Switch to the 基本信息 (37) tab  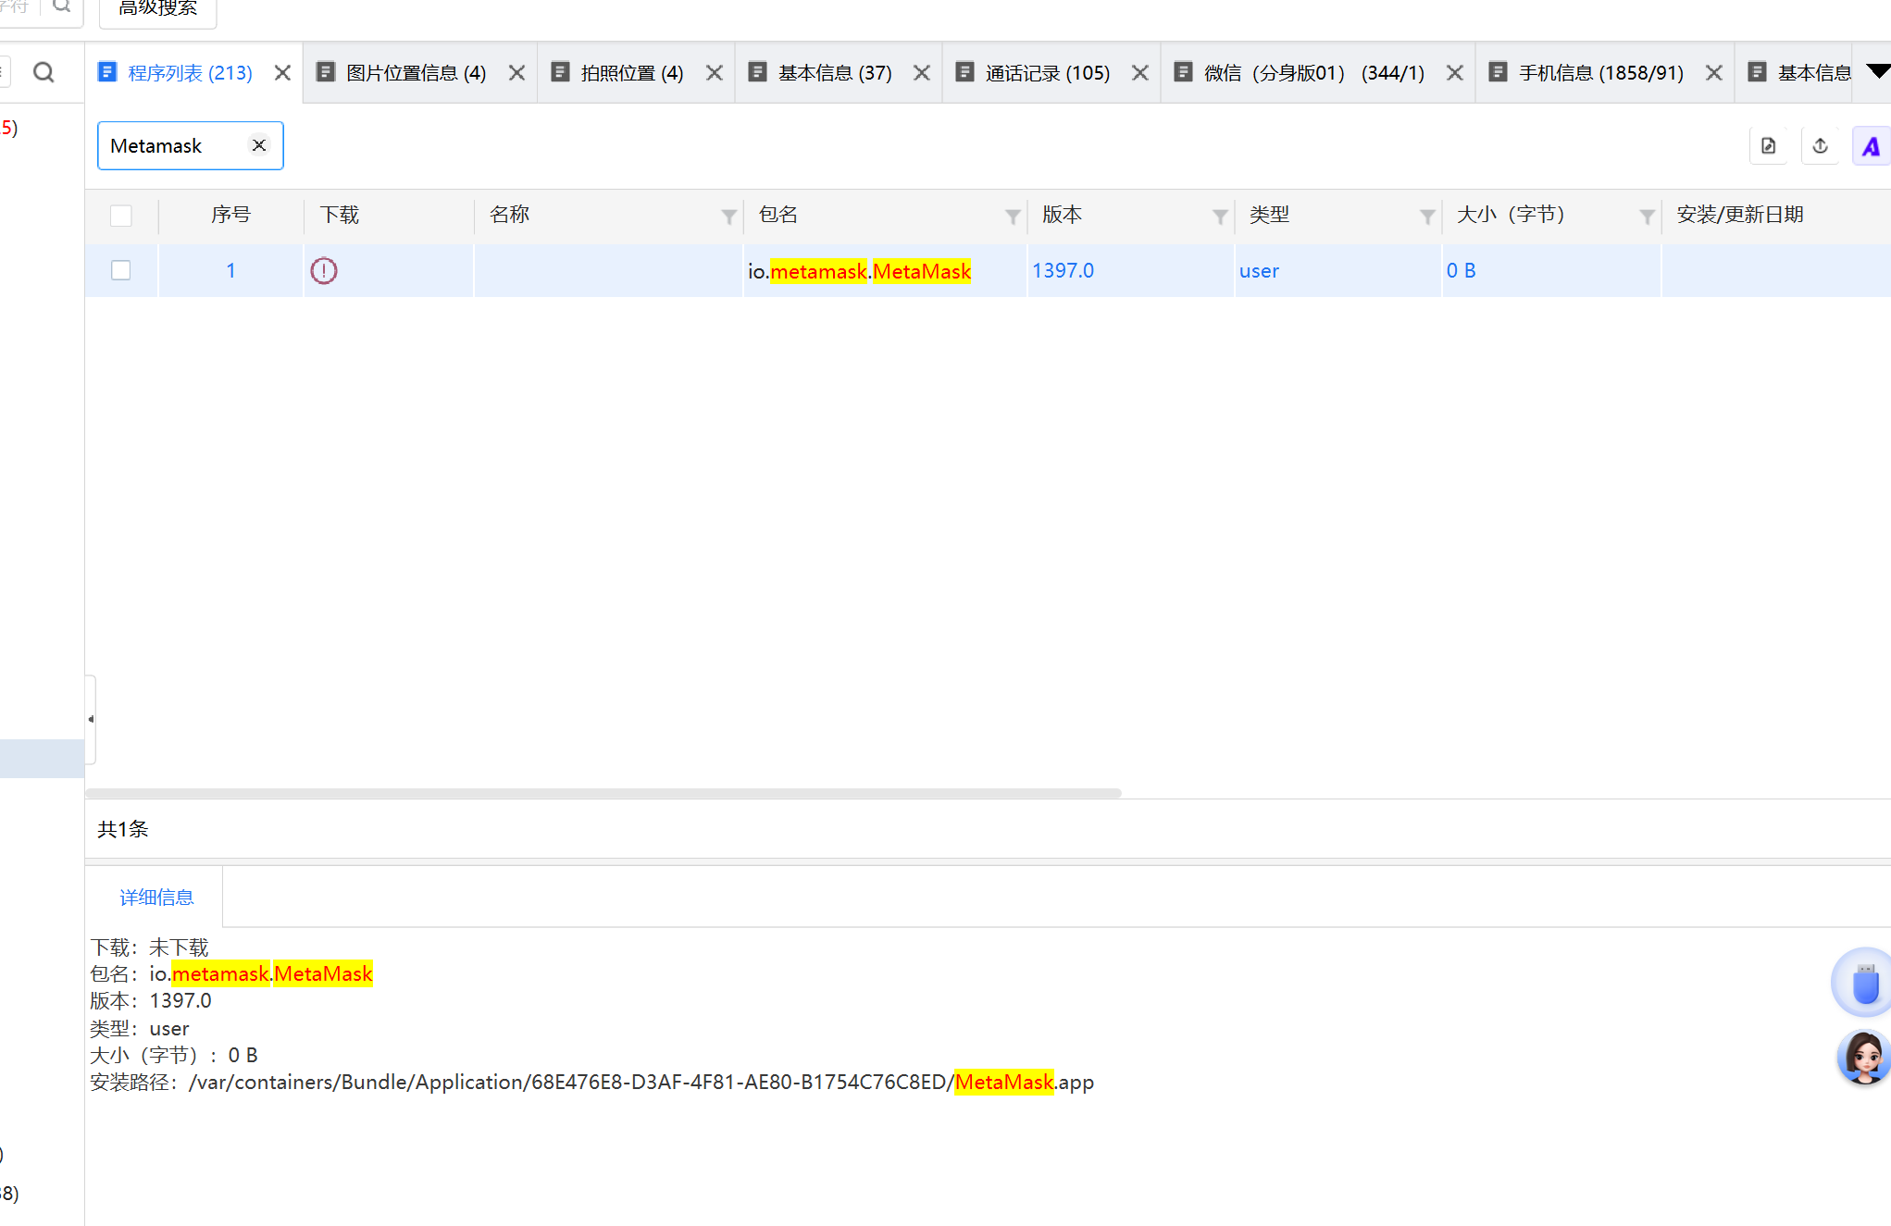pos(835,73)
